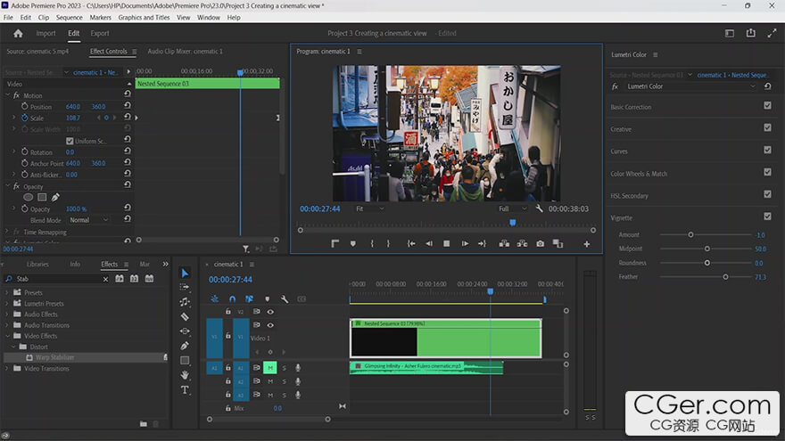The height and width of the screenshot is (441, 785).
Task: Open the Sequence menu
Action: [69, 18]
